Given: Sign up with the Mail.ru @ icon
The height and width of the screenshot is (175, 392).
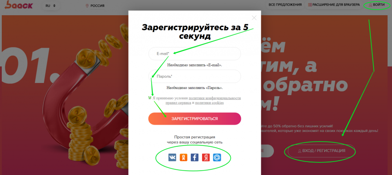Looking at the screenshot, I should (217, 157).
